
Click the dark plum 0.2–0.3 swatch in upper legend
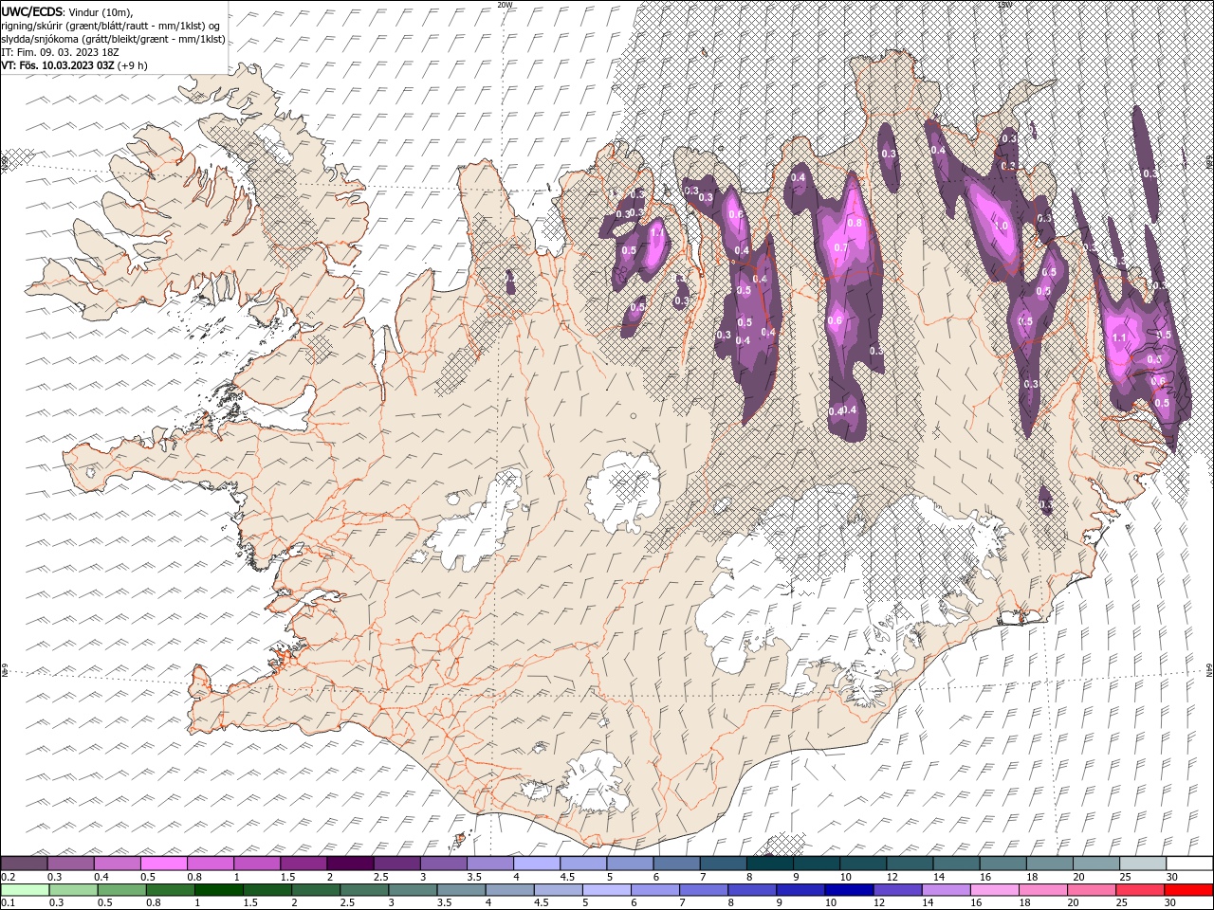(x=24, y=864)
